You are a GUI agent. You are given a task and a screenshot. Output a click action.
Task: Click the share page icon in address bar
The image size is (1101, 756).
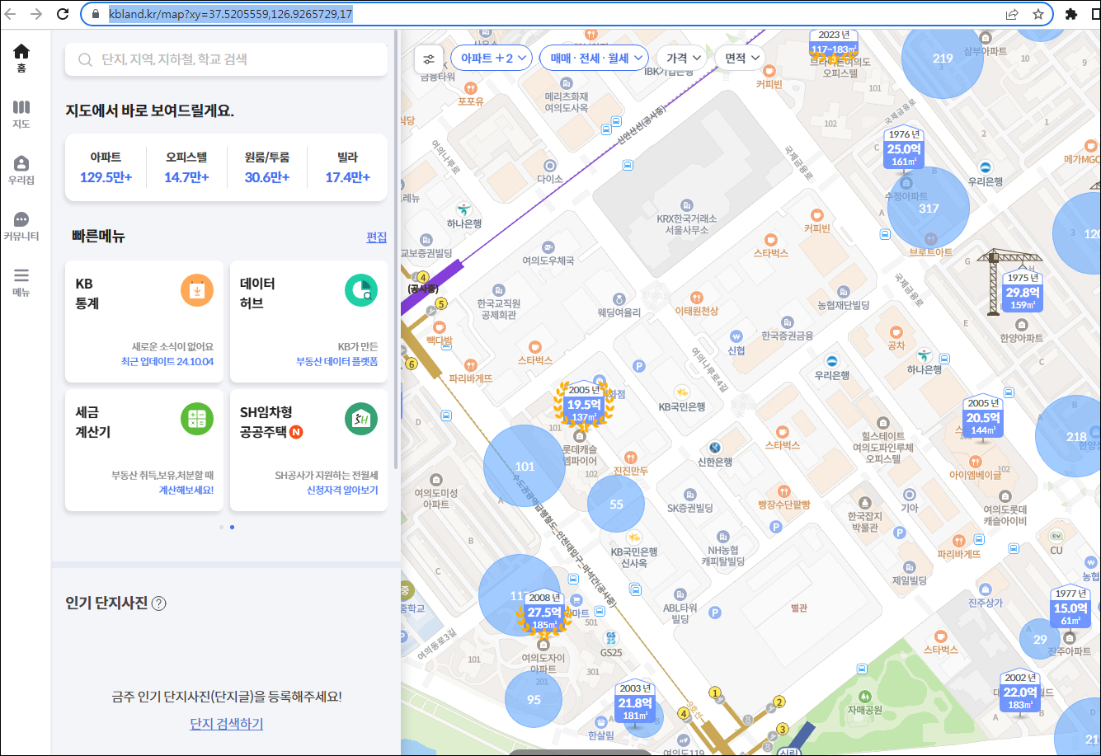point(1012,14)
